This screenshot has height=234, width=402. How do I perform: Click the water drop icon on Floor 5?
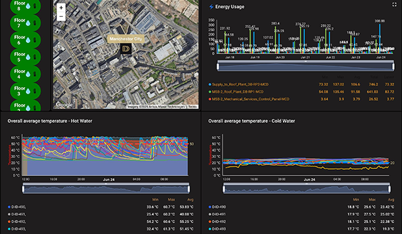[x=28, y=57]
